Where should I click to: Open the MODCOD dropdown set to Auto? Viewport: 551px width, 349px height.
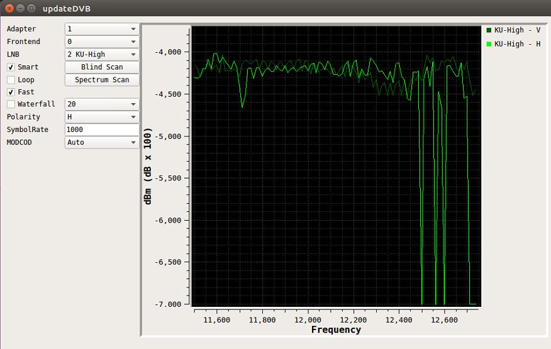click(x=102, y=142)
